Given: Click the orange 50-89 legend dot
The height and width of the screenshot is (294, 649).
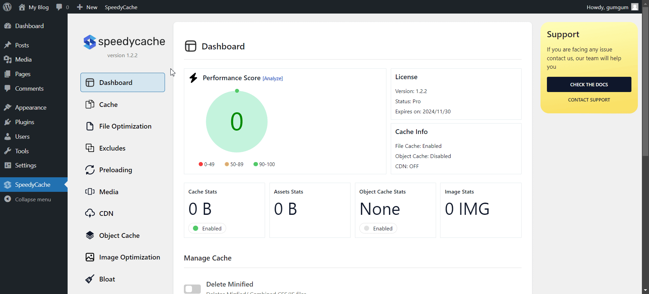Looking at the screenshot, I should 227,164.
